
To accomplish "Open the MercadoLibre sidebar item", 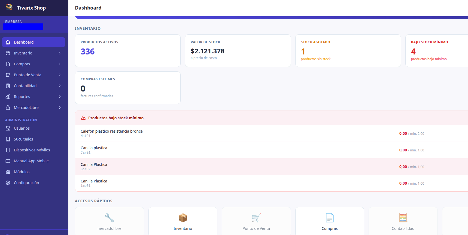I will [x=34, y=108].
